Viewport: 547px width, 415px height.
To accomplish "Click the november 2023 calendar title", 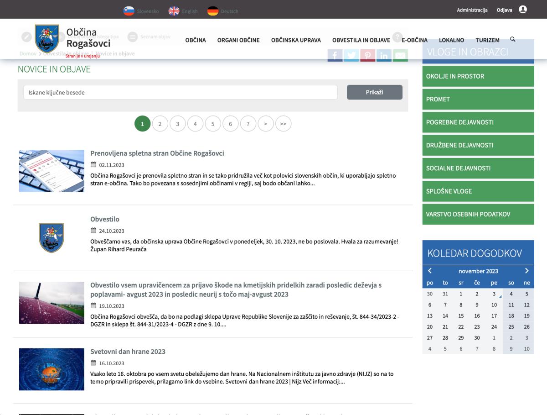I will click(x=478, y=271).
